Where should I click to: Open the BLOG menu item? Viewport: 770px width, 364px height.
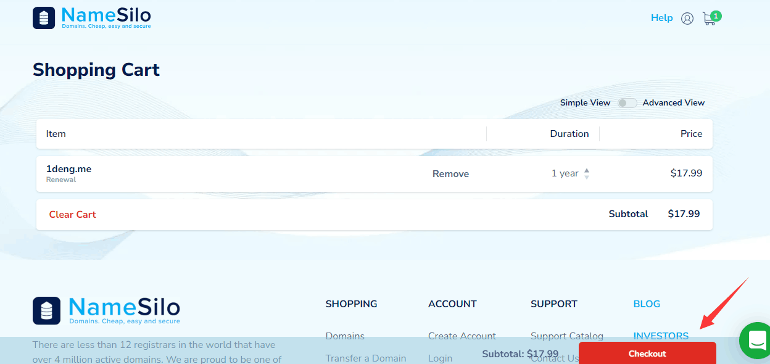tap(647, 304)
